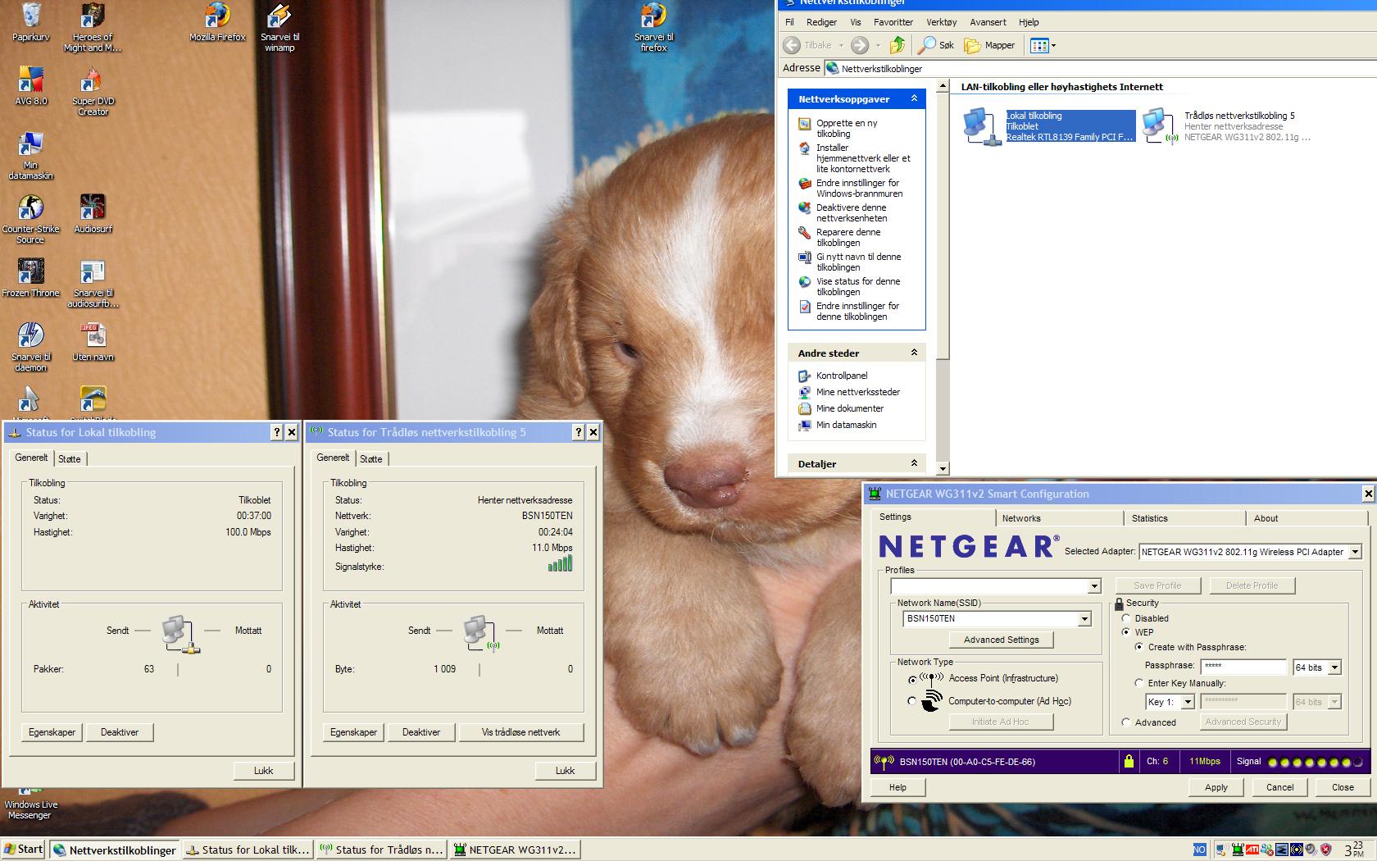Open Network Name (SSID) dropdown
Screen dimensions: 1377x861
1085,619
